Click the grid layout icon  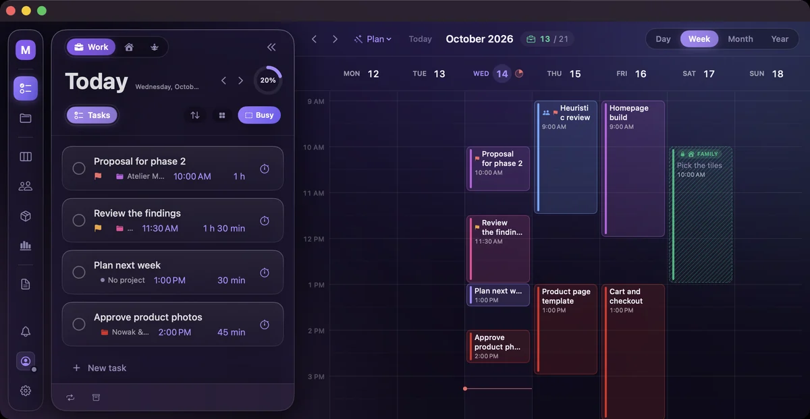(x=221, y=115)
